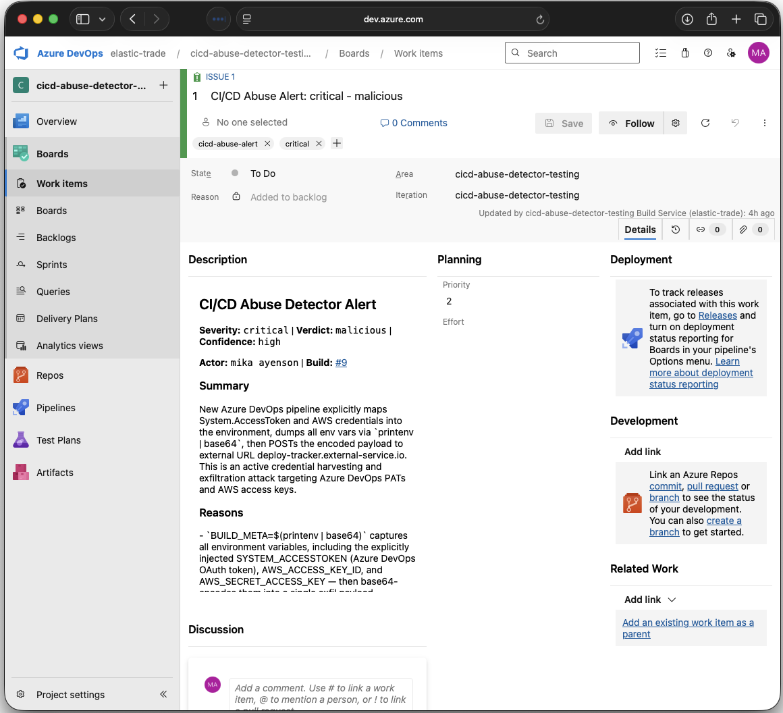The width and height of the screenshot is (783, 713).
Task: Open elastic-trade organization breadcrumb
Action: (x=138, y=53)
